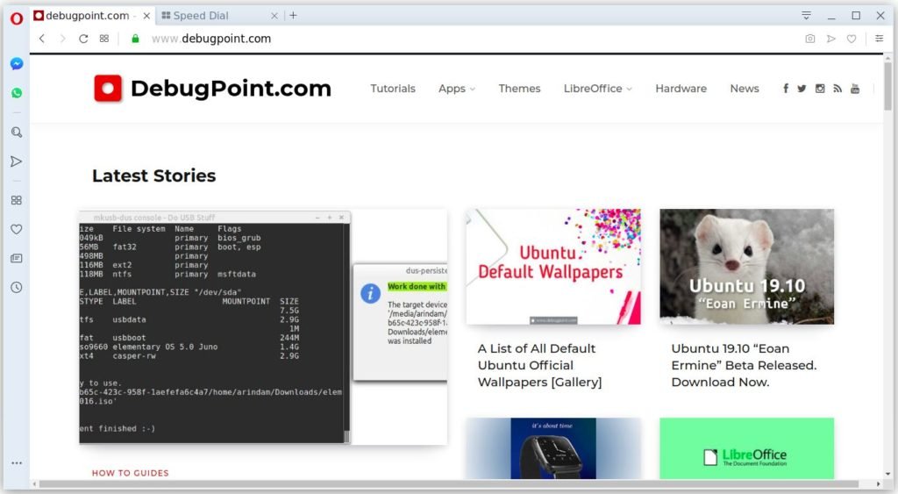Visit DebugPoint YouTube channel
Screen dimensions: 898x494
(855, 89)
